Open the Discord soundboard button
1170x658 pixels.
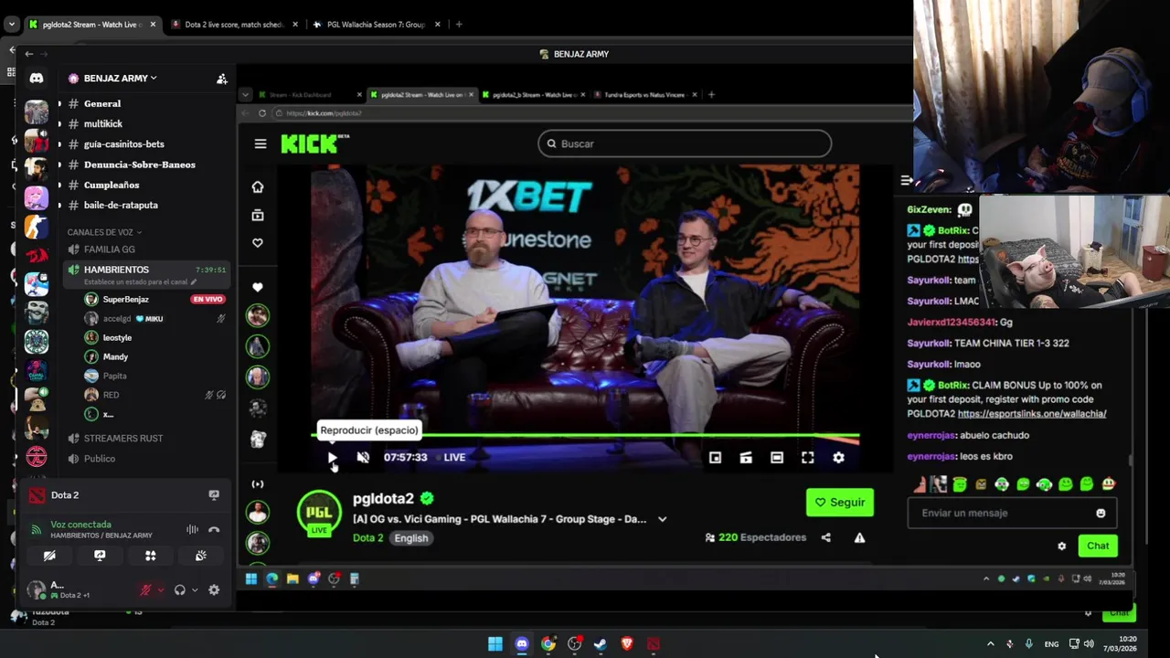pyautogui.click(x=200, y=556)
